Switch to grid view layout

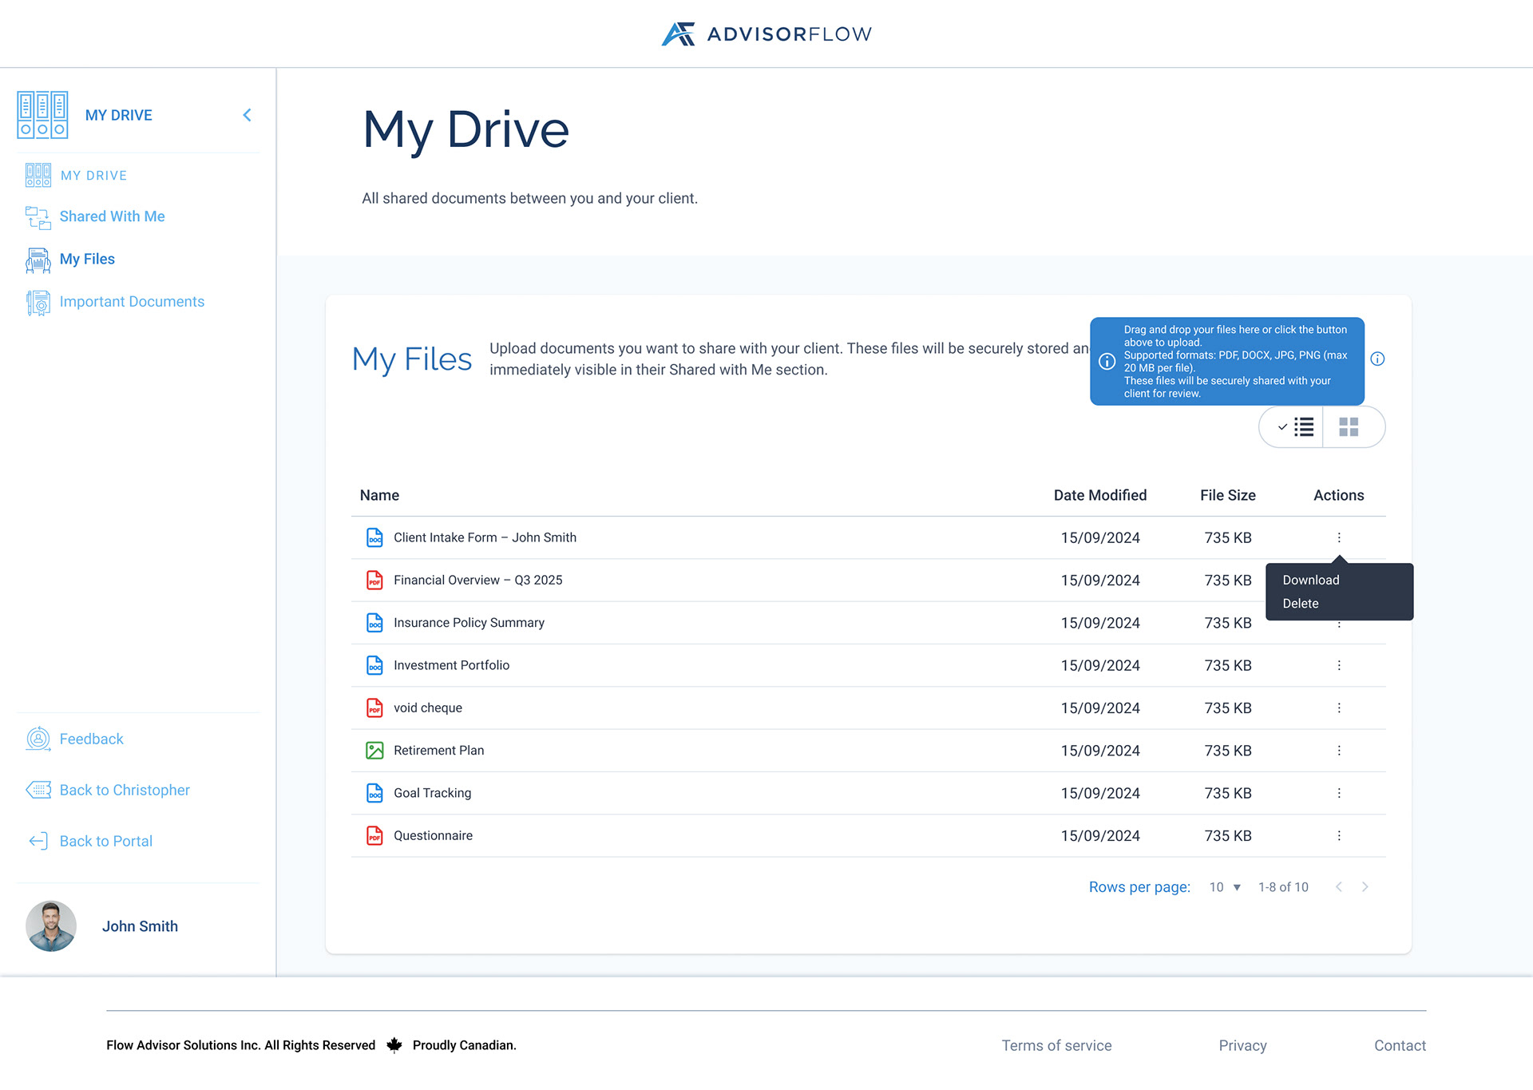[x=1349, y=427]
